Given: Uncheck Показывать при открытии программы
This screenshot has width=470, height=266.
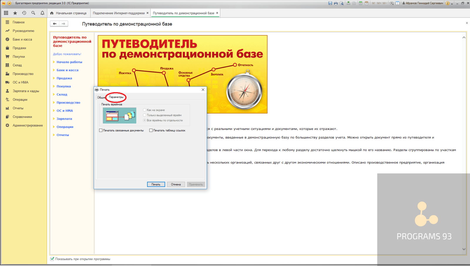Looking at the screenshot, I should [x=52, y=259].
